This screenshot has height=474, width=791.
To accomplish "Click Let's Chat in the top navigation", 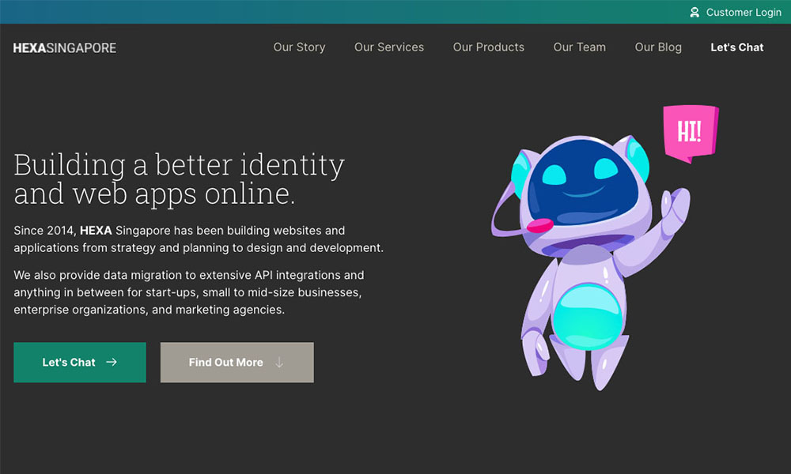I will point(736,47).
